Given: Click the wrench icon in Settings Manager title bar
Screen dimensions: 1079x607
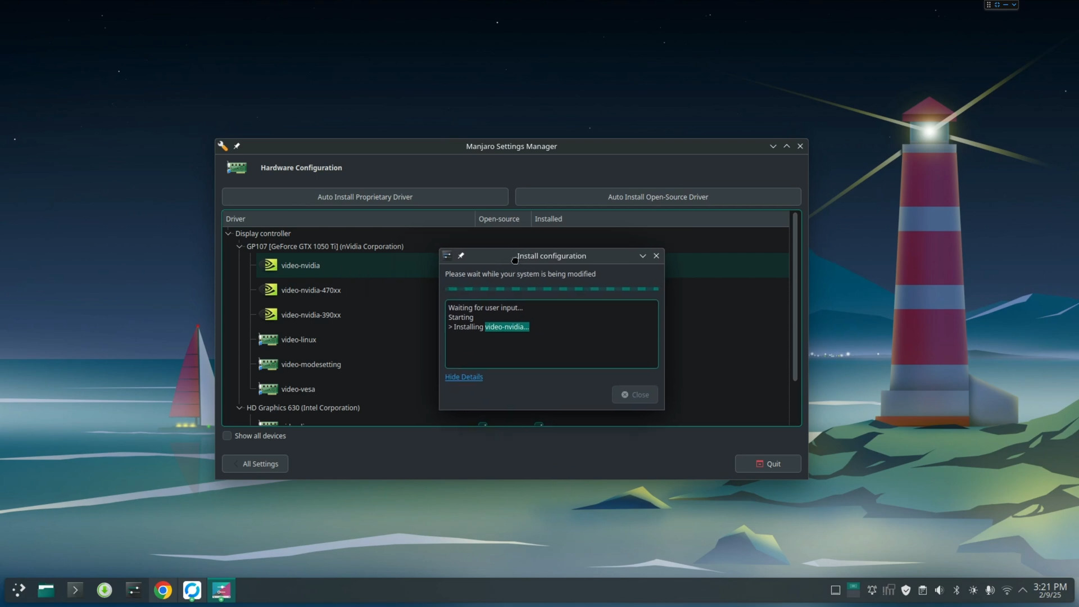Looking at the screenshot, I should [223, 146].
